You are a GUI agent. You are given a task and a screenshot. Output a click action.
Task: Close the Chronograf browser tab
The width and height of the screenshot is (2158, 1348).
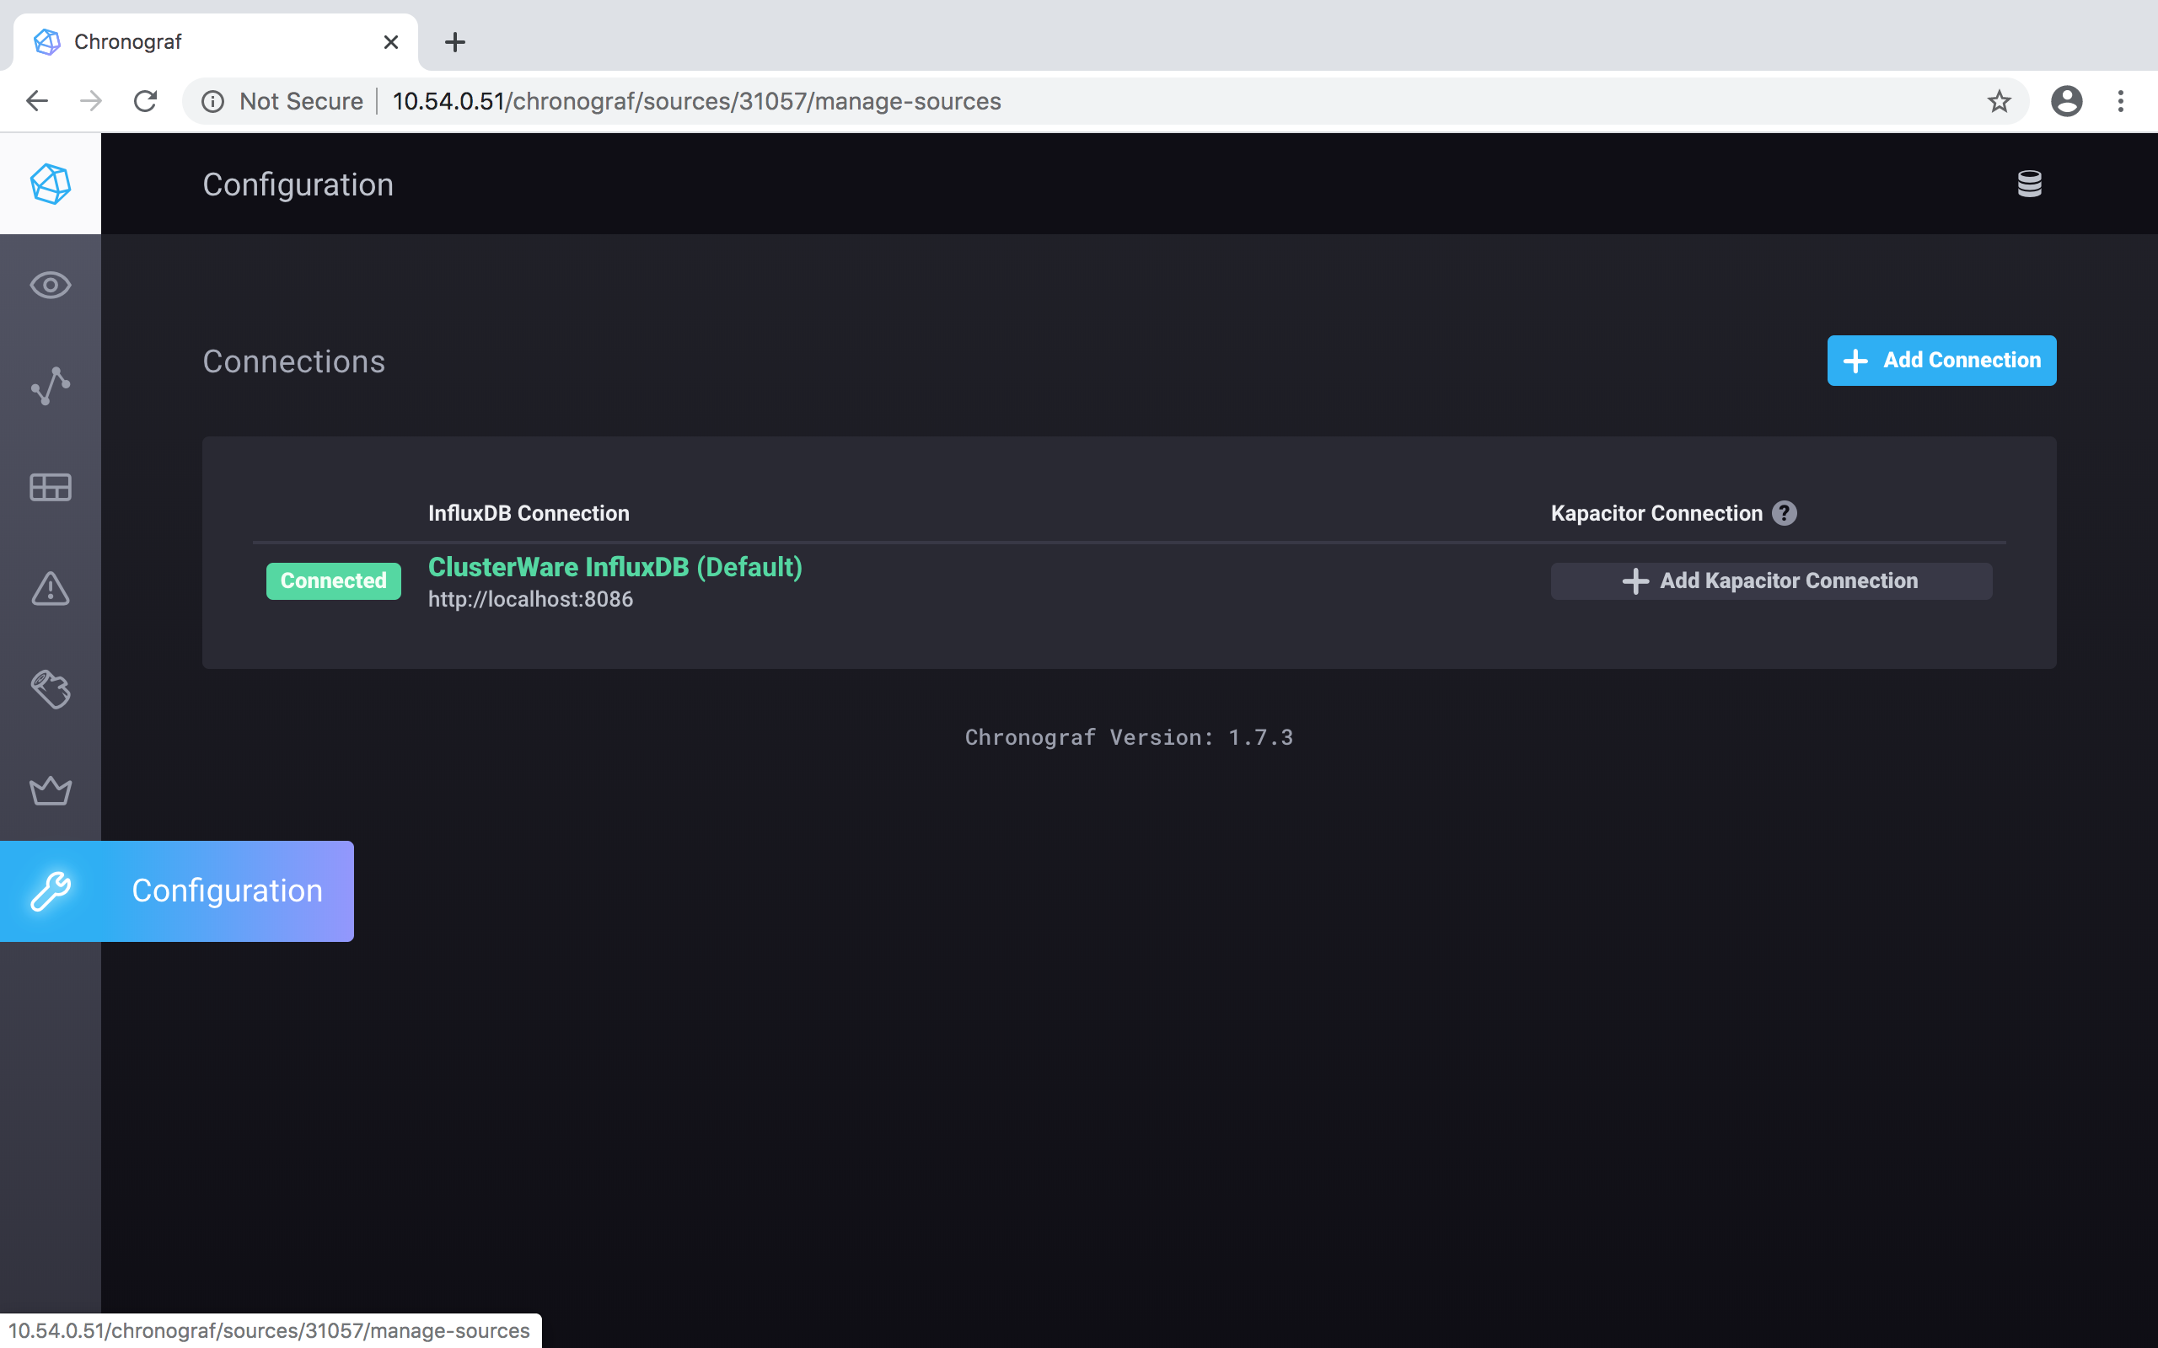click(x=390, y=42)
